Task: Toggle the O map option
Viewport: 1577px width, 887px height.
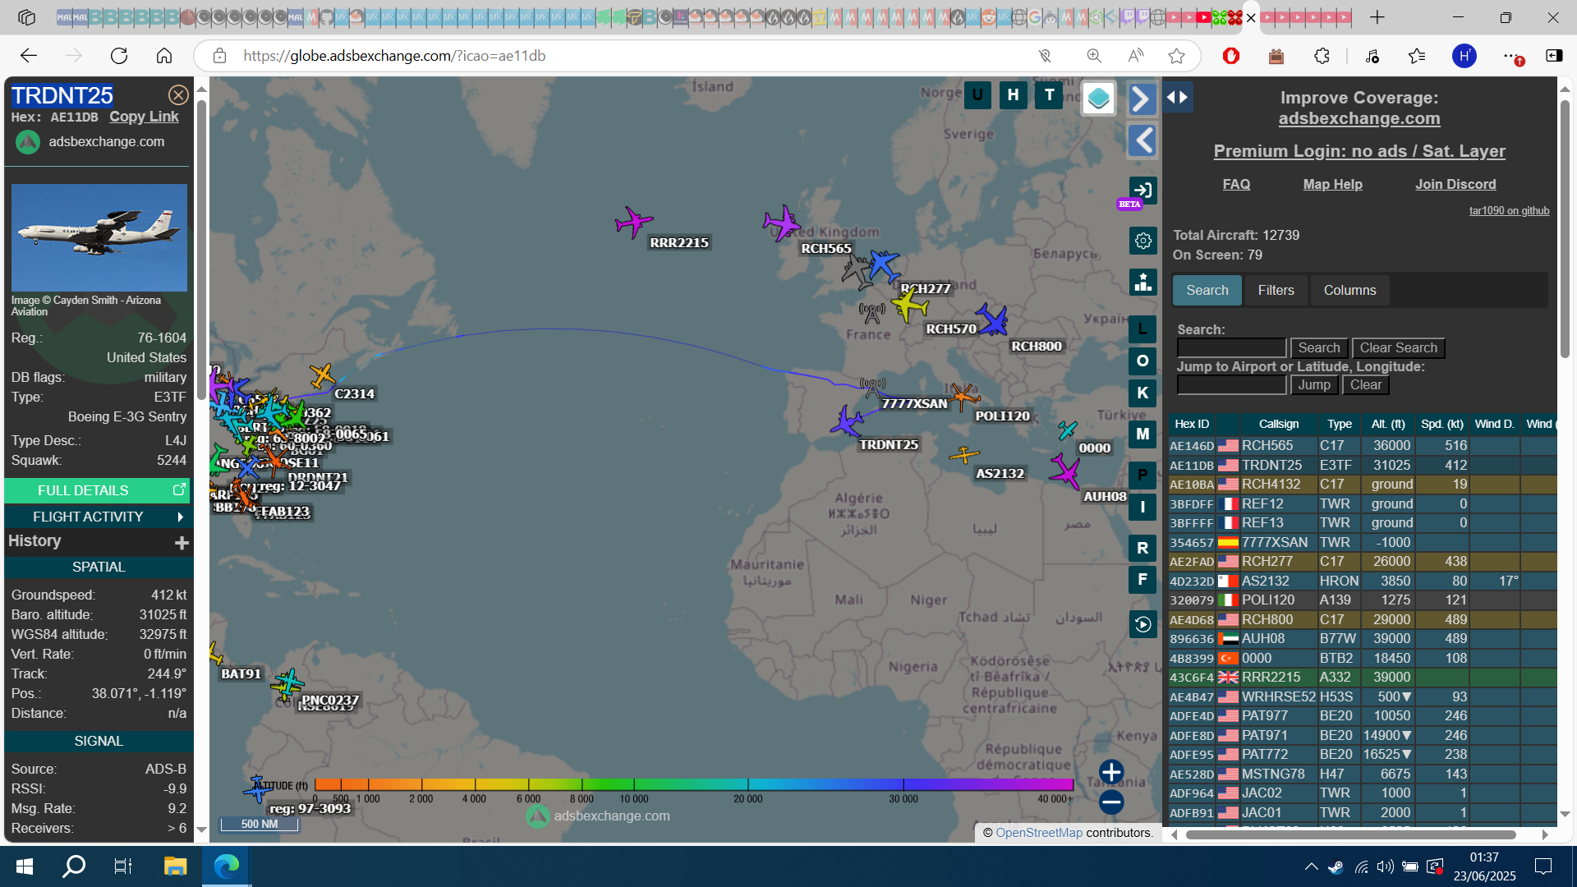Action: (x=1143, y=361)
